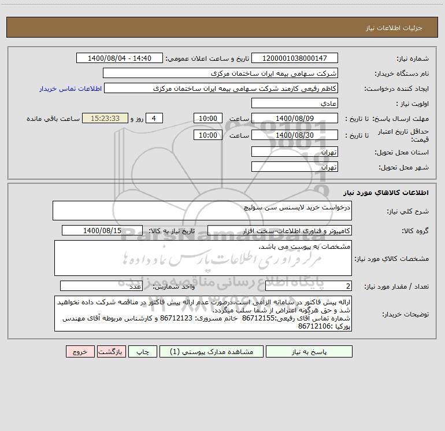This screenshot has height=431, width=445.
Task: Click the announcement date field 1400/08/04 - 14:40
Action: coord(120,58)
